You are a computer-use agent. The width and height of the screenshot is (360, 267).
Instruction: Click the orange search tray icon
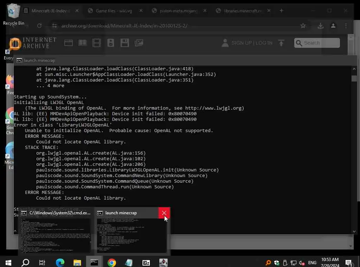pyautogui.click(x=268, y=263)
